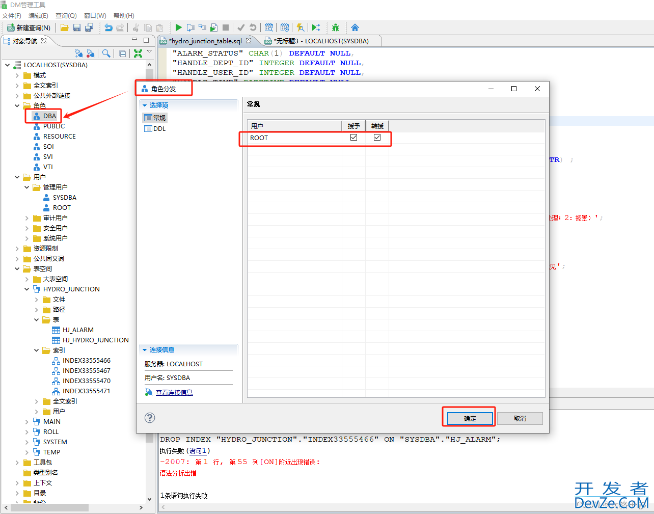The image size is (654, 514).
Task: Collapse the HYDRO_JUNCTION tablespace node
Action: [26, 289]
